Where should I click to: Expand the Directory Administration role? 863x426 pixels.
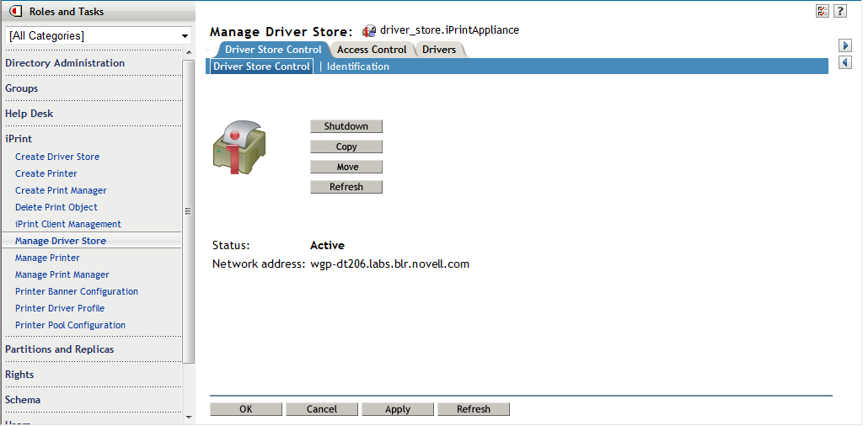point(65,63)
